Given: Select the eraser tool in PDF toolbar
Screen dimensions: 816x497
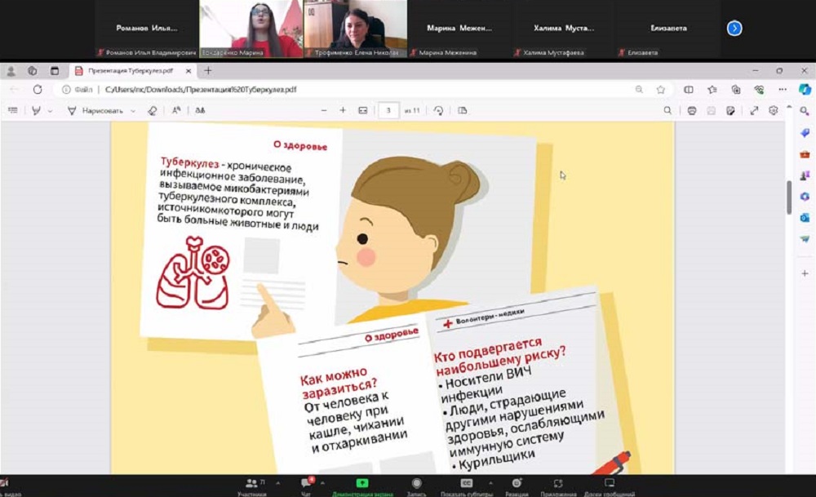Looking at the screenshot, I should pos(152,110).
